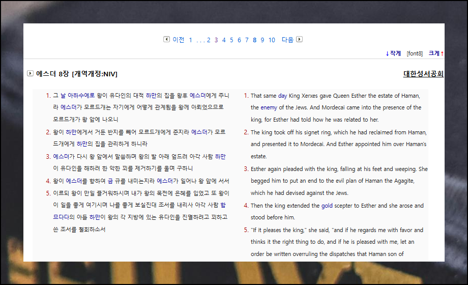The width and height of the screenshot is (468, 285).
Task: Click the 금 link in Korean verse 4
Action: [x=110, y=181]
